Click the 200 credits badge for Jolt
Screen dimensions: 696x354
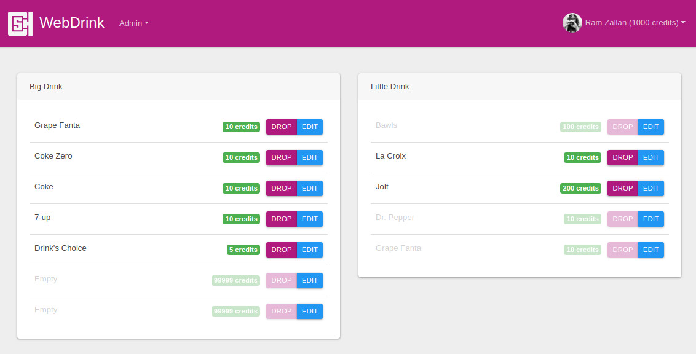(580, 188)
